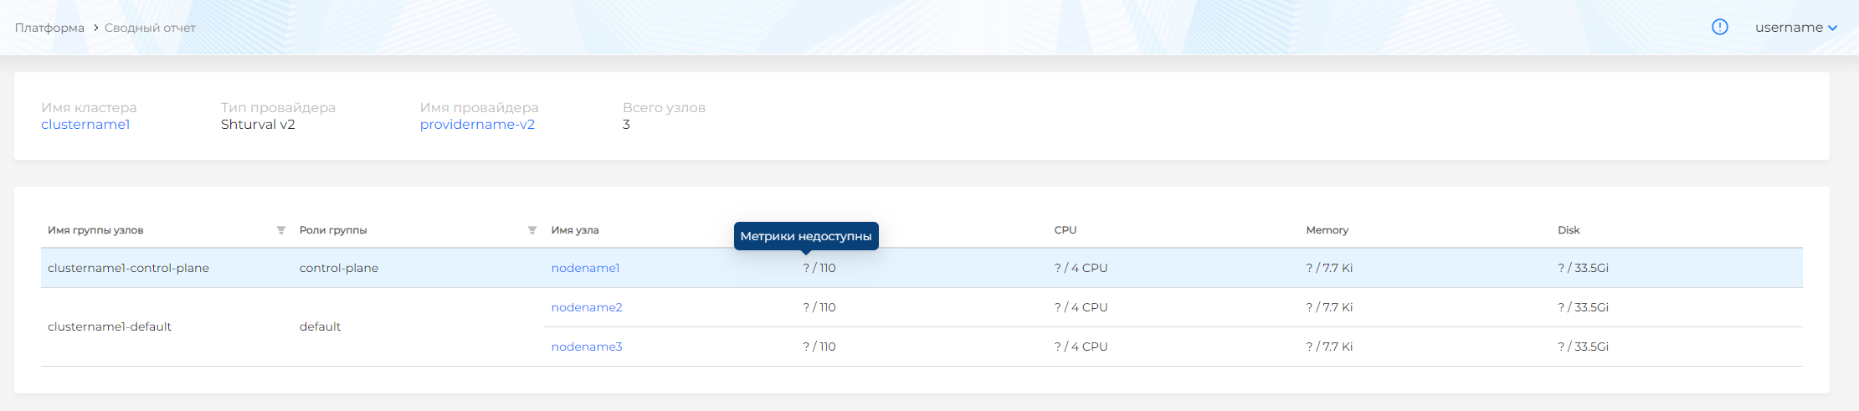Select the nodename2 link
The width and height of the screenshot is (1859, 411).
pyautogui.click(x=587, y=307)
